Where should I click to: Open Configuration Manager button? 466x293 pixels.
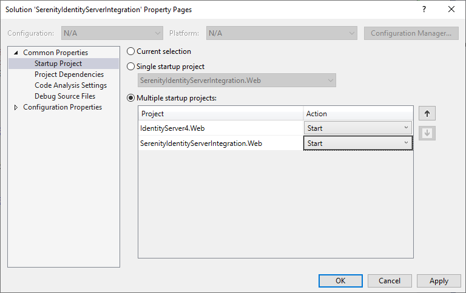coord(411,33)
